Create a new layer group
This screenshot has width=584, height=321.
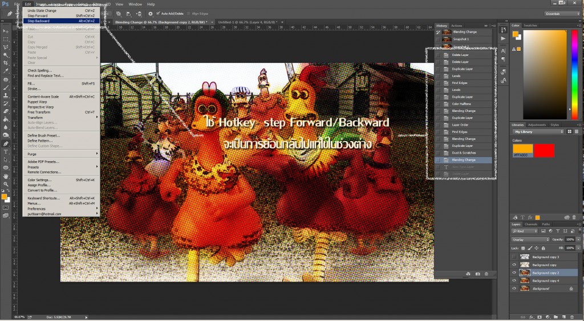(555, 317)
